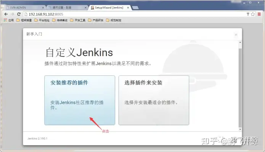
Task: Click the dialog scrollbar up arrow
Action: 240,42
